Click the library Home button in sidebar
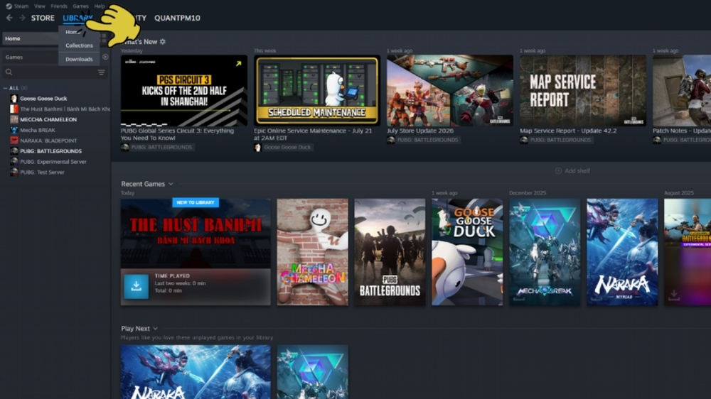This screenshot has height=399, width=711. 31,38
